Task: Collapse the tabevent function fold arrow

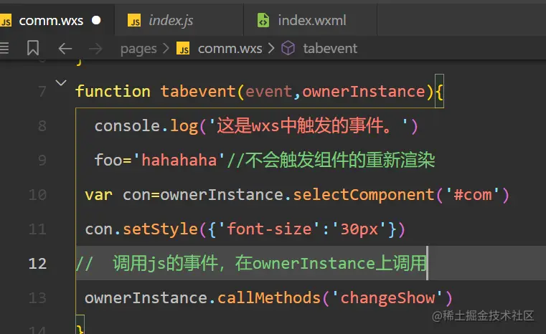Action: click(x=61, y=83)
